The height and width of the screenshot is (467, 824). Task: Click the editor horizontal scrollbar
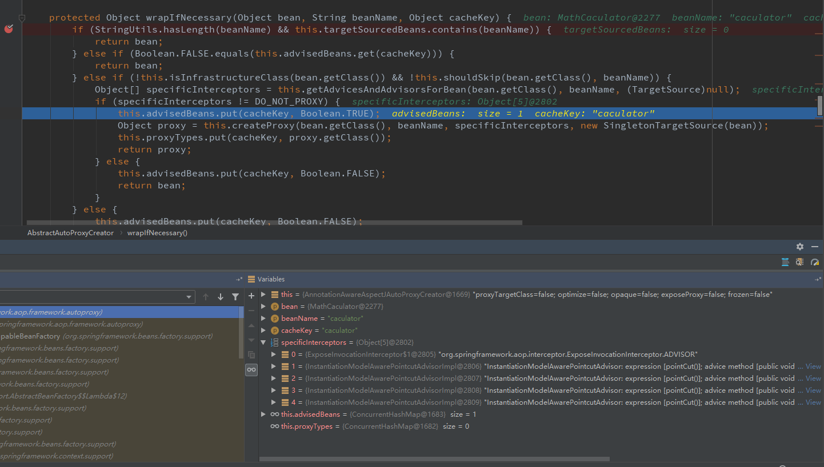coord(274,223)
